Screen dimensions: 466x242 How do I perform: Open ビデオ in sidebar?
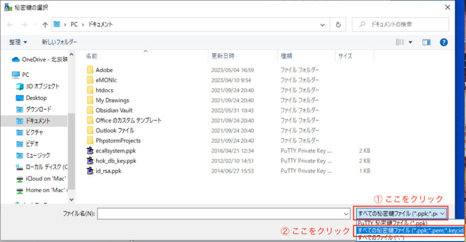(27, 144)
